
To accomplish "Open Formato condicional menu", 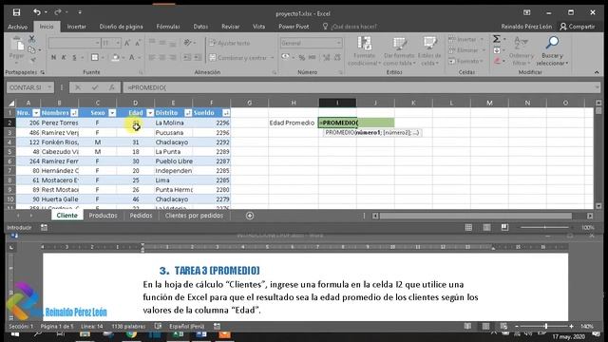I will [x=364, y=50].
